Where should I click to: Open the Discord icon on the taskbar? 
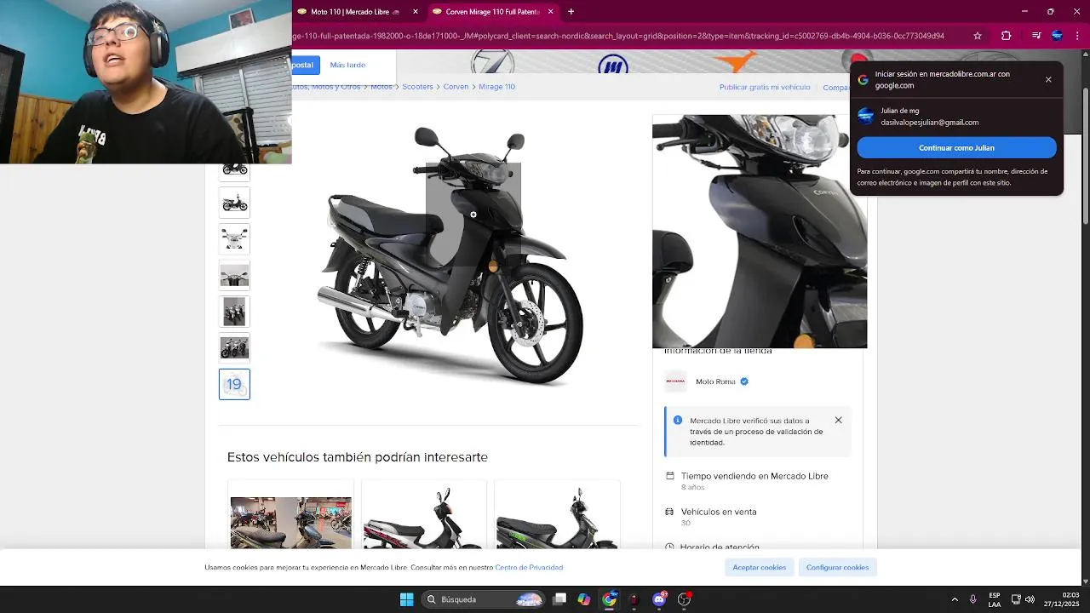(659, 599)
